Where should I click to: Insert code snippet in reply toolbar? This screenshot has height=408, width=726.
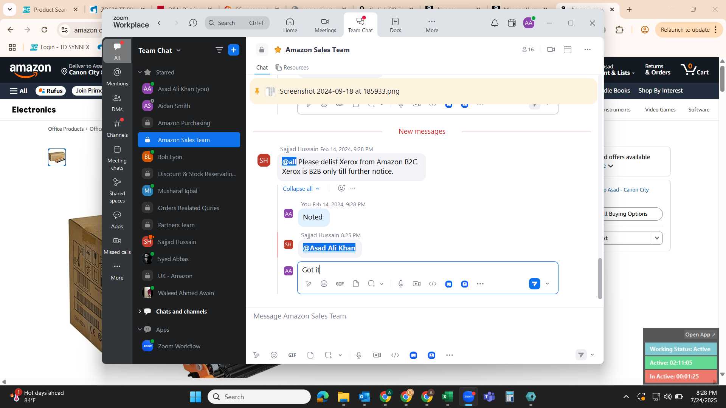[433, 284]
